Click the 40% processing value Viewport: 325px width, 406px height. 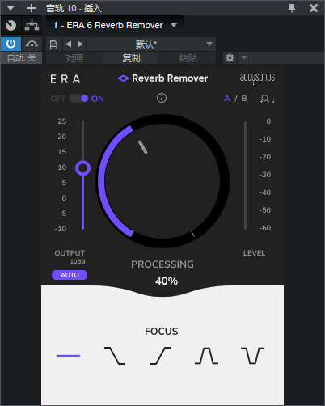[x=167, y=281]
